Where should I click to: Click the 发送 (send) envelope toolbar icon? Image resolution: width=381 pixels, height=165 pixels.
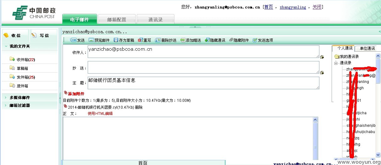[73, 40]
